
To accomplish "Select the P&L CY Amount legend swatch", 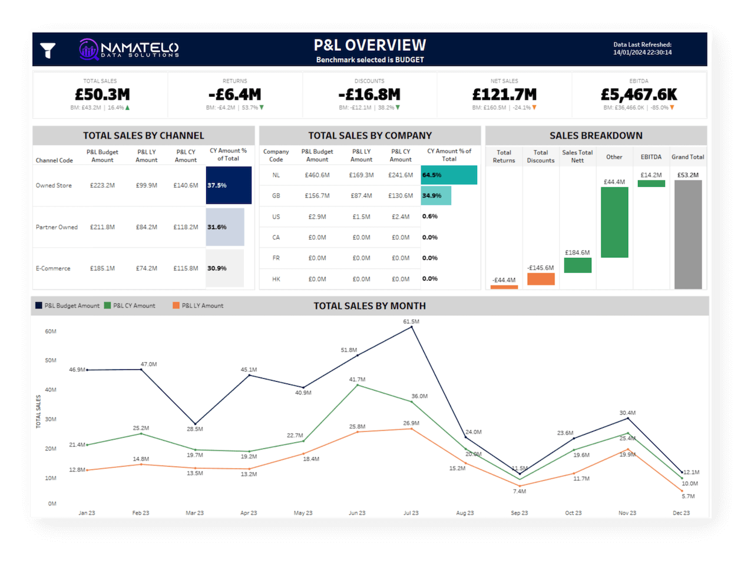I will click(x=107, y=306).
